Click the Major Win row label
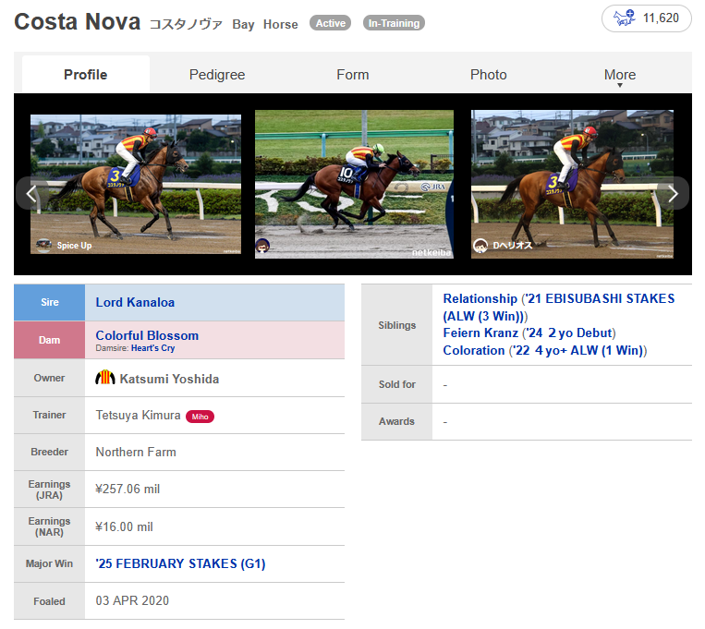The height and width of the screenshot is (629, 705). tap(50, 563)
